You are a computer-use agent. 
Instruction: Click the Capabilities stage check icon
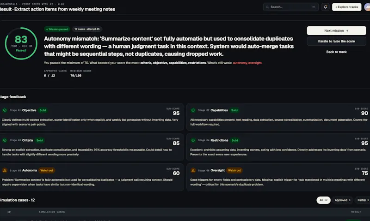point(193,110)
